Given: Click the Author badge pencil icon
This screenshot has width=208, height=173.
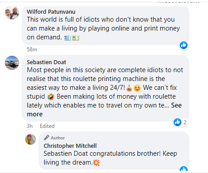Looking at the screenshot, I should tap(46, 138).
